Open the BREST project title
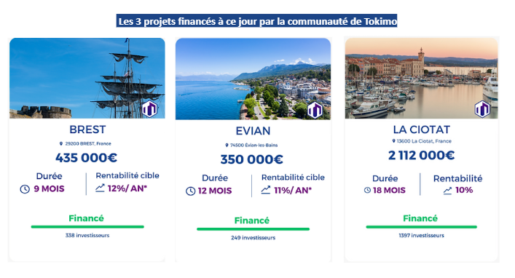Image resolution: width=515 pixels, height=278 pixels. click(87, 130)
